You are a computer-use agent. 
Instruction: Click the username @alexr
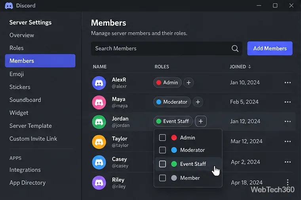119,87
